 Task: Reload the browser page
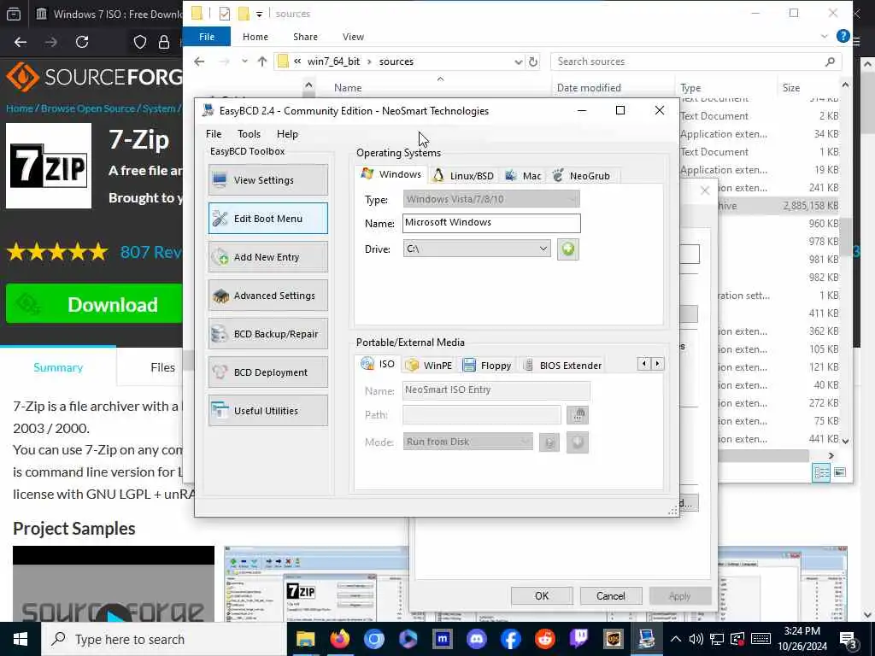82,43
